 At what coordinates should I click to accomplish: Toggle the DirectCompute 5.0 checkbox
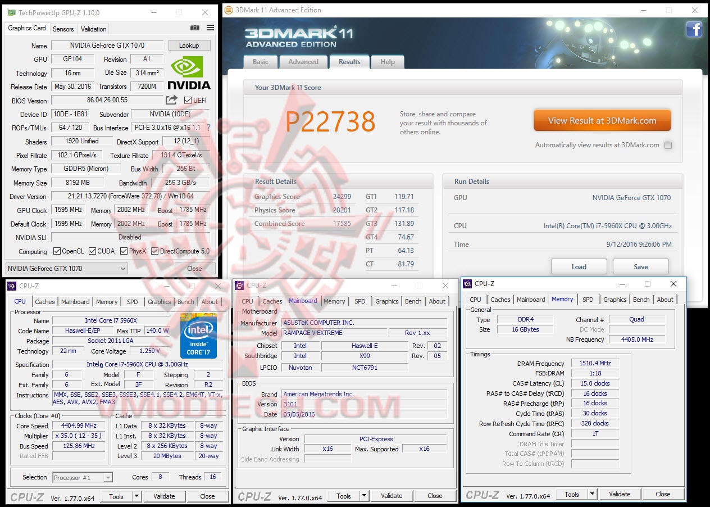pyautogui.click(x=154, y=251)
